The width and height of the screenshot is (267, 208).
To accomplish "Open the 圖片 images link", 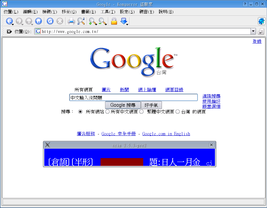I will [106, 90].
